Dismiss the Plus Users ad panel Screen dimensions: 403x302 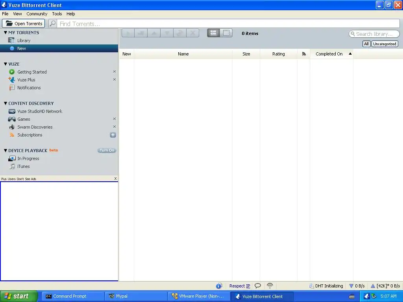click(115, 179)
